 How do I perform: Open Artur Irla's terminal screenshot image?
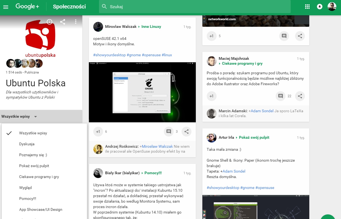[256, 207]
